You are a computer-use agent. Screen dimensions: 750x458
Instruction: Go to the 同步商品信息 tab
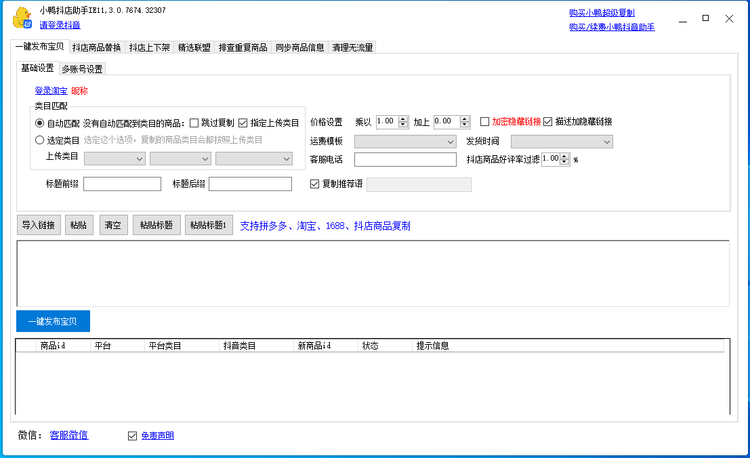tap(300, 47)
